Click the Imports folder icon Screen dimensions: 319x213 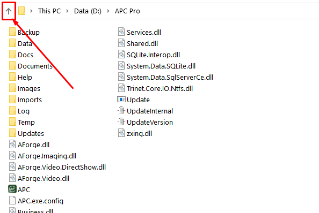[x=12, y=100]
